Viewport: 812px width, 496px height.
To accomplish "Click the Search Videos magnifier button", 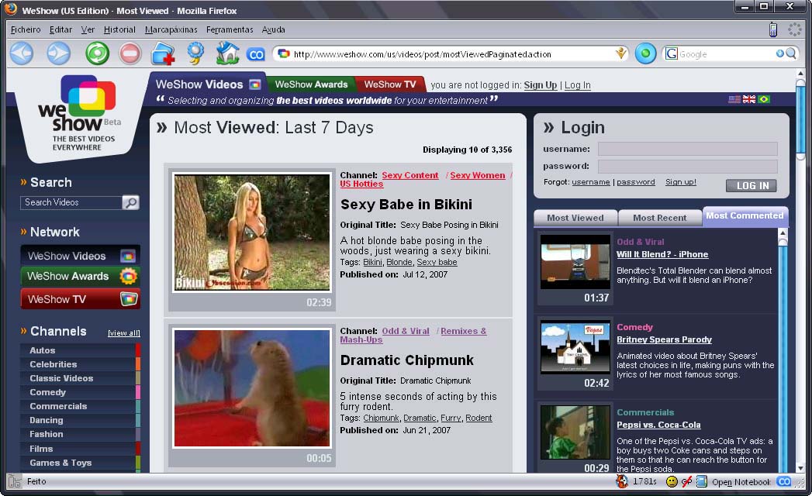I will tap(130, 202).
